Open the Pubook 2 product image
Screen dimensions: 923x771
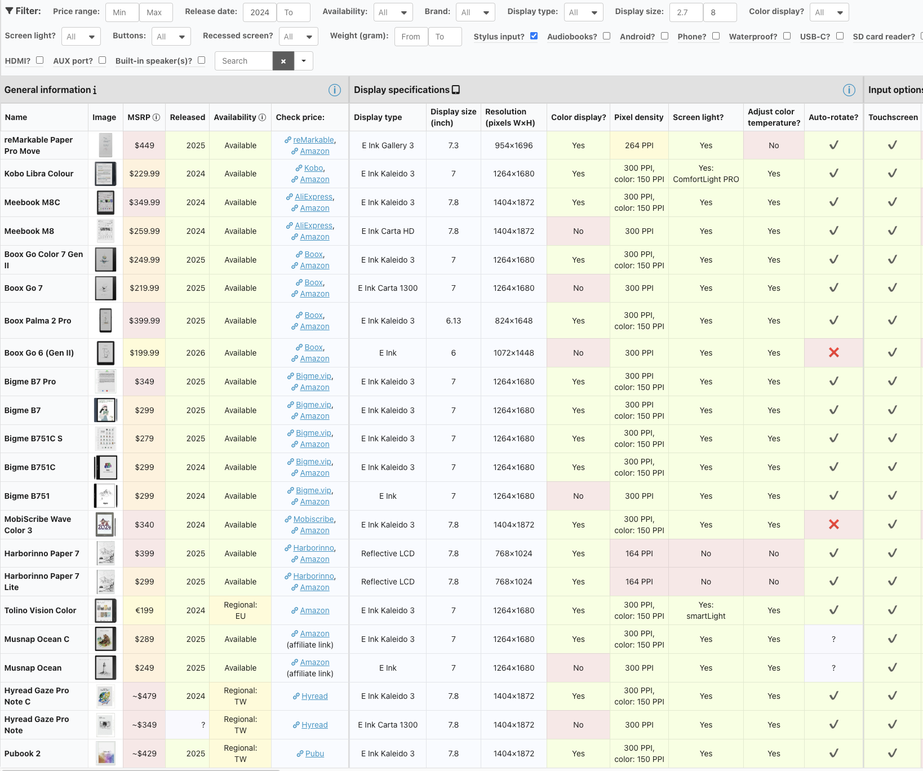[x=105, y=754]
